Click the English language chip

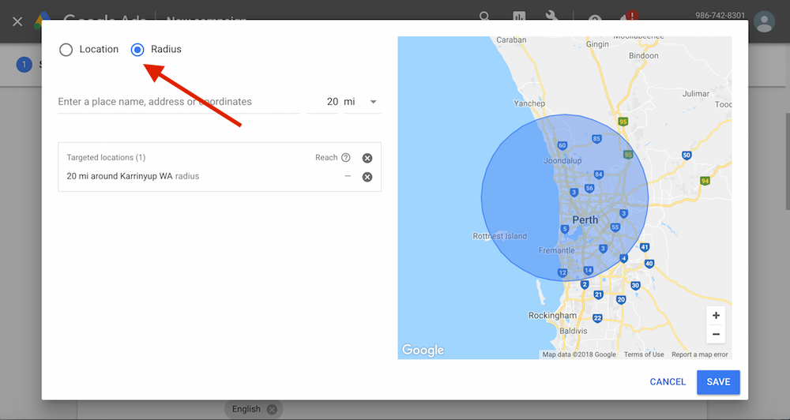(x=254, y=410)
